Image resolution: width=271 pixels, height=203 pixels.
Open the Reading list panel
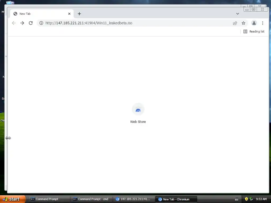(x=254, y=31)
